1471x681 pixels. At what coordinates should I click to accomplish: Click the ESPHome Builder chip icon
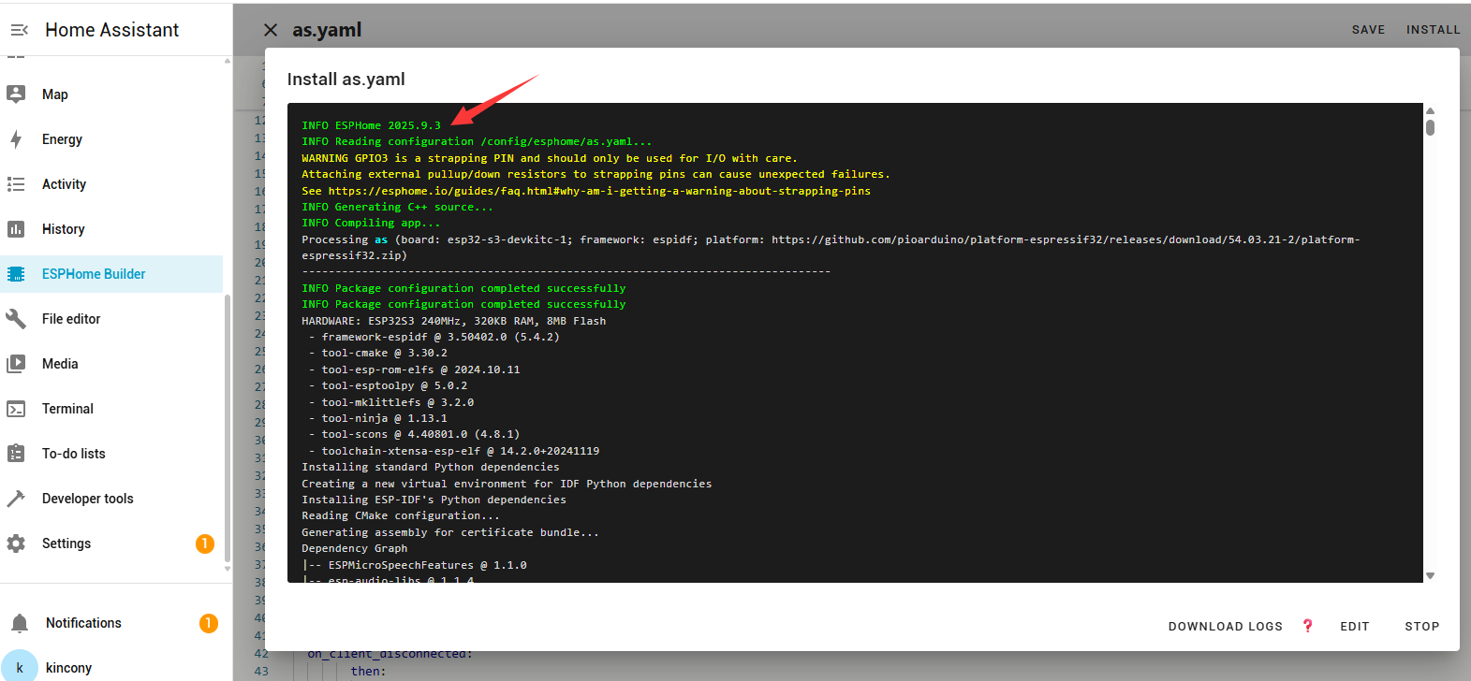[16, 274]
